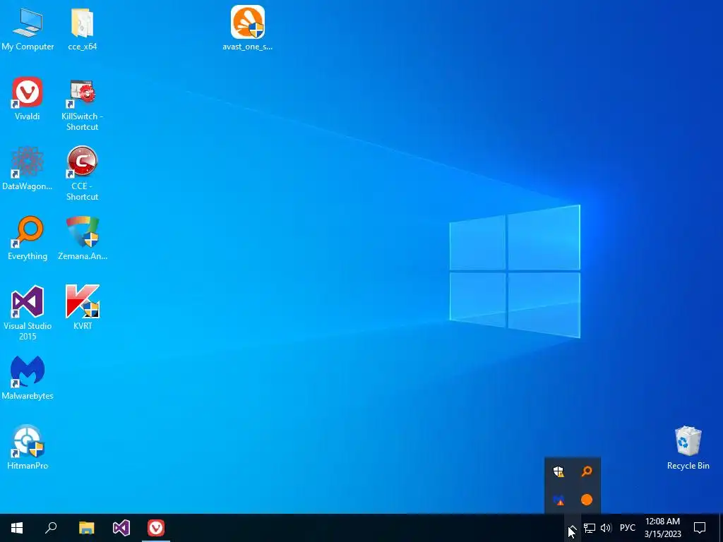Open the Everything tray icon in overflow
723x542 pixels.
[587, 471]
